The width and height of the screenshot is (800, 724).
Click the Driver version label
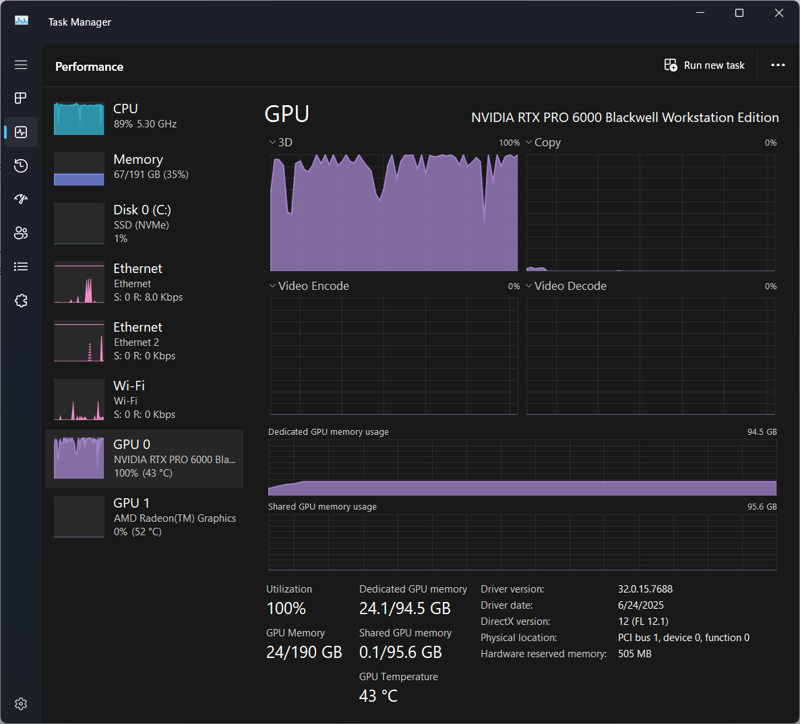point(512,589)
